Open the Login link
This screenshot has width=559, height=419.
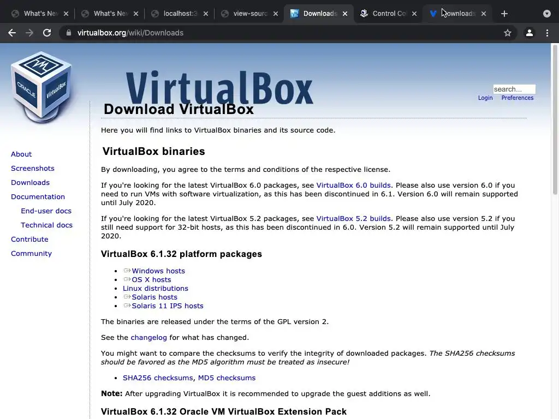tap(485, 98)
